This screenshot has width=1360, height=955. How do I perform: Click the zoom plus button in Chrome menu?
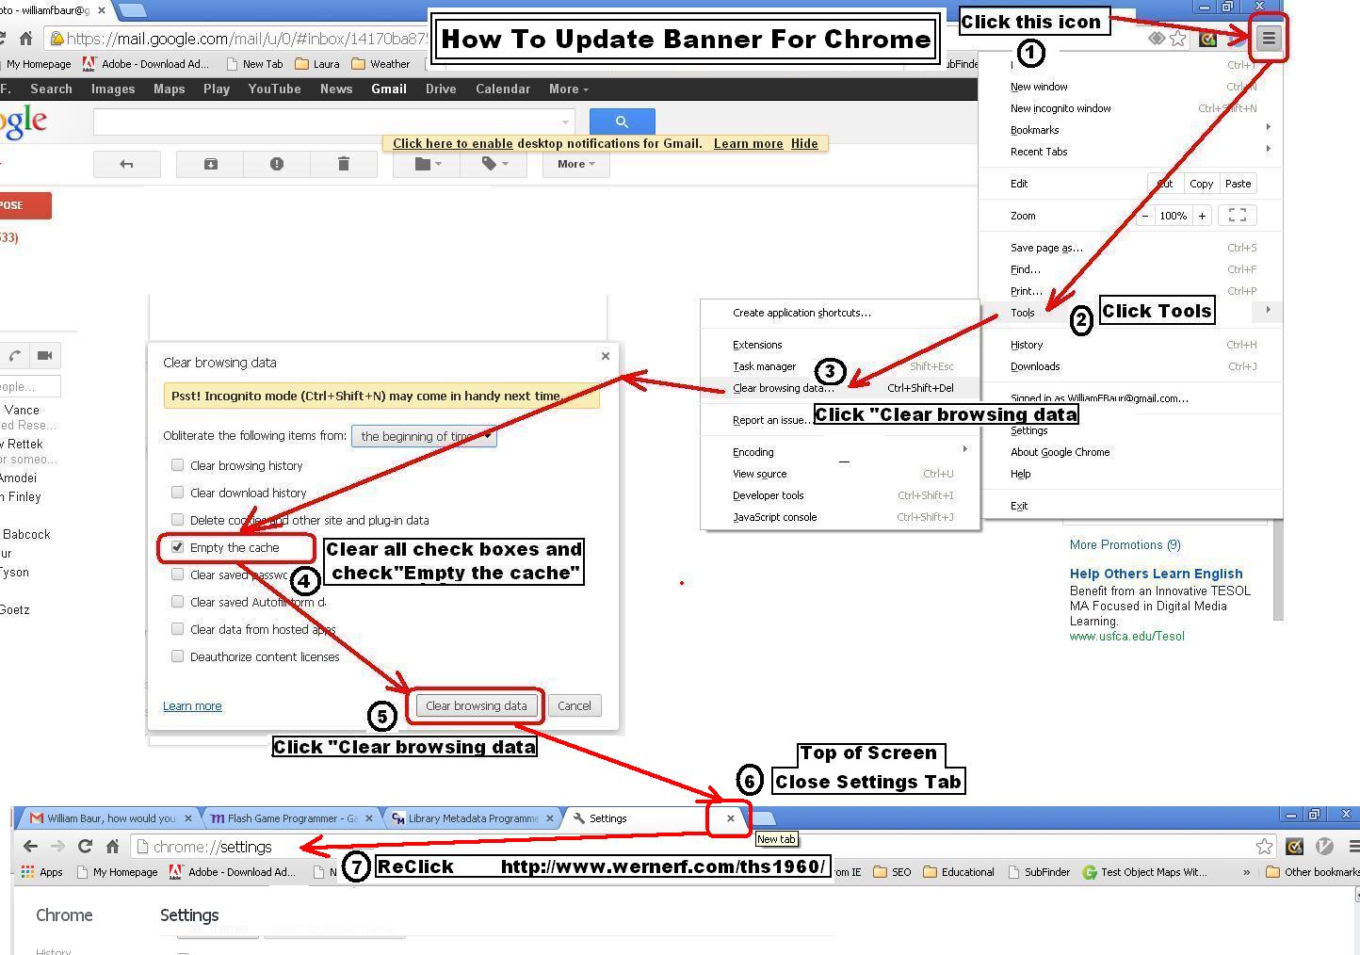1202,216
